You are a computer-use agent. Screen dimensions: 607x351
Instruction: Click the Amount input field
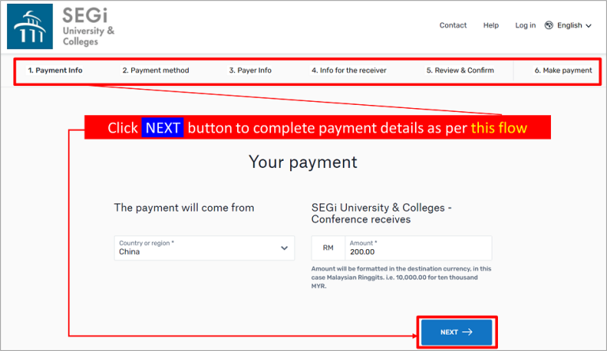(418, 248)
